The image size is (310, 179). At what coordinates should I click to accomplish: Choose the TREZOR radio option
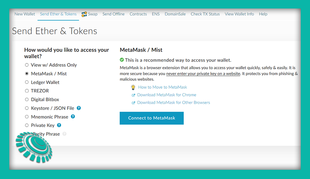tap(27, 91)
